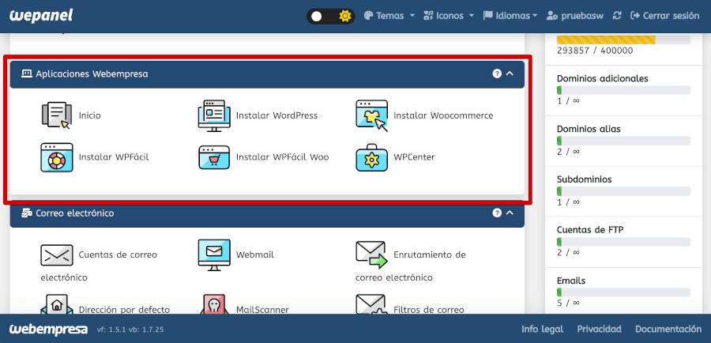Click the yellow 293857 / 400000 usage bar
The width and height of the screenshot is (711, 343).
[623, 40]
